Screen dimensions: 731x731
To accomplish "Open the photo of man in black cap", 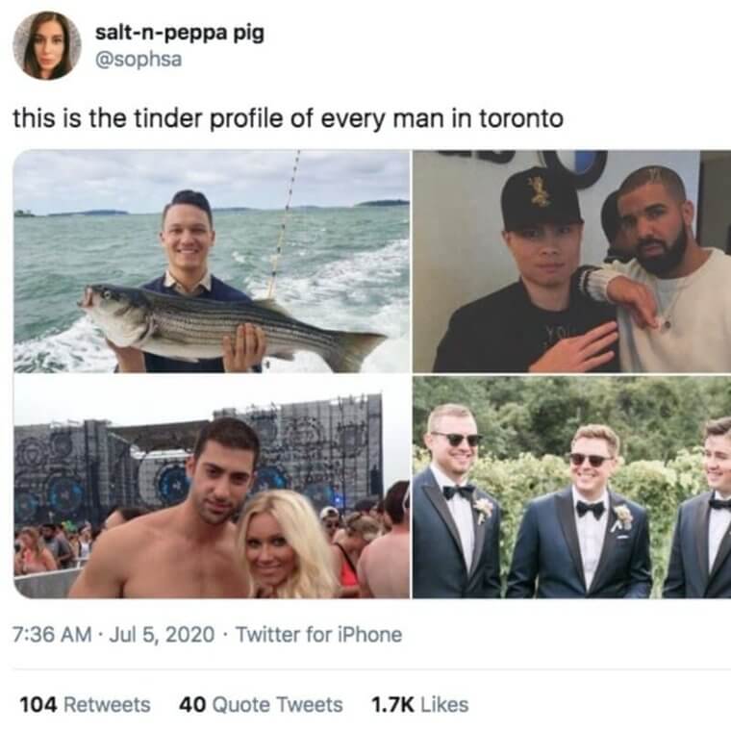I will click(x=571, y=261).
